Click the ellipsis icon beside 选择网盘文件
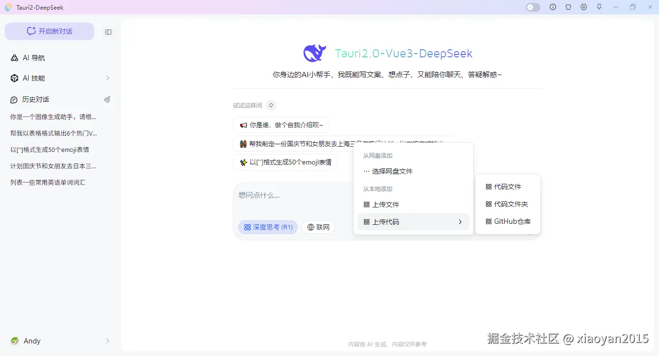 pos(367,171)
